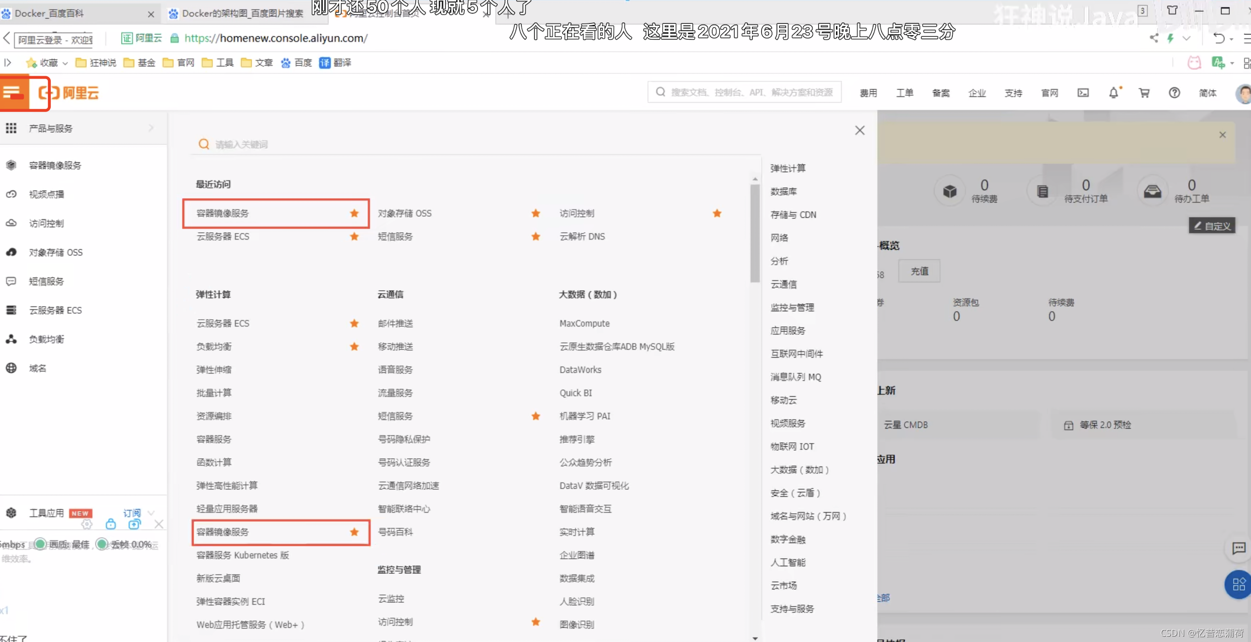Toggle star for 短信服务 in 最近访问
Image resolution: width=1251 pixels, height=642 pixels.
[x=536, y=237]
